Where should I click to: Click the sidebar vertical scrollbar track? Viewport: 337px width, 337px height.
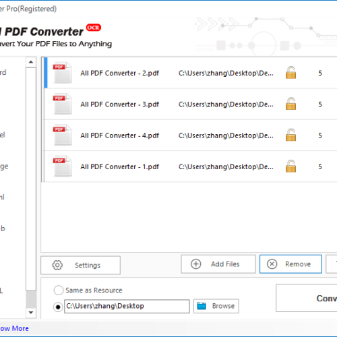tap(31, 187)
